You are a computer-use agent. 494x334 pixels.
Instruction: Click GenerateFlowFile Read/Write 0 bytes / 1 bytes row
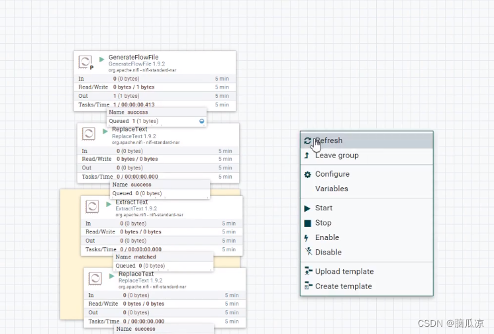point(155,87)
